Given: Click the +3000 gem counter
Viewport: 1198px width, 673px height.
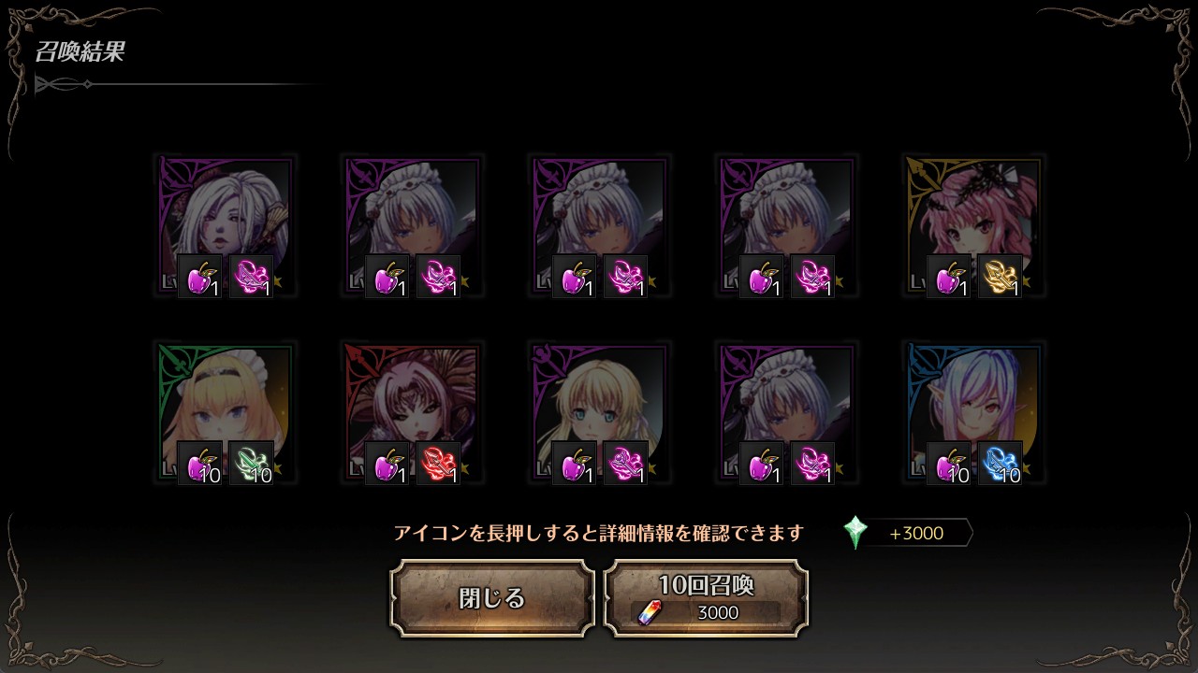Looking at the screenshot, I should tap(916, 534).
